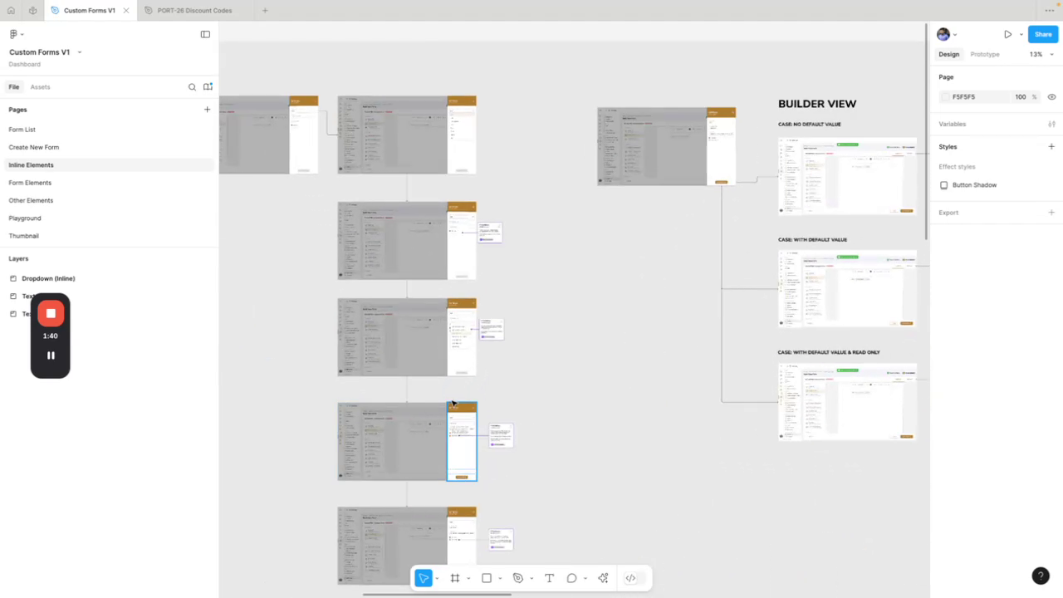1063x598 pixels.
Task: Click the page background color swatch
Action: (945, 97)
